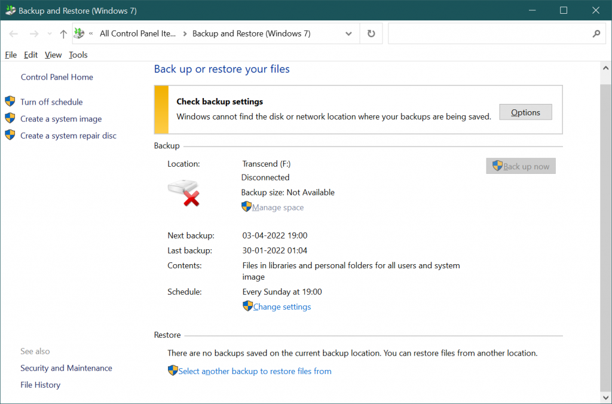612x404 pixels.
Task: Click the Control Panel icon in the breadcrumb bar
Action: click(78, 33)
